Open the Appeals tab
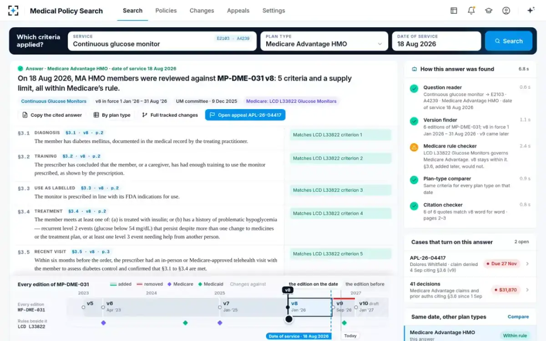This screenshot has height=341, width=546. click(238, 10)
